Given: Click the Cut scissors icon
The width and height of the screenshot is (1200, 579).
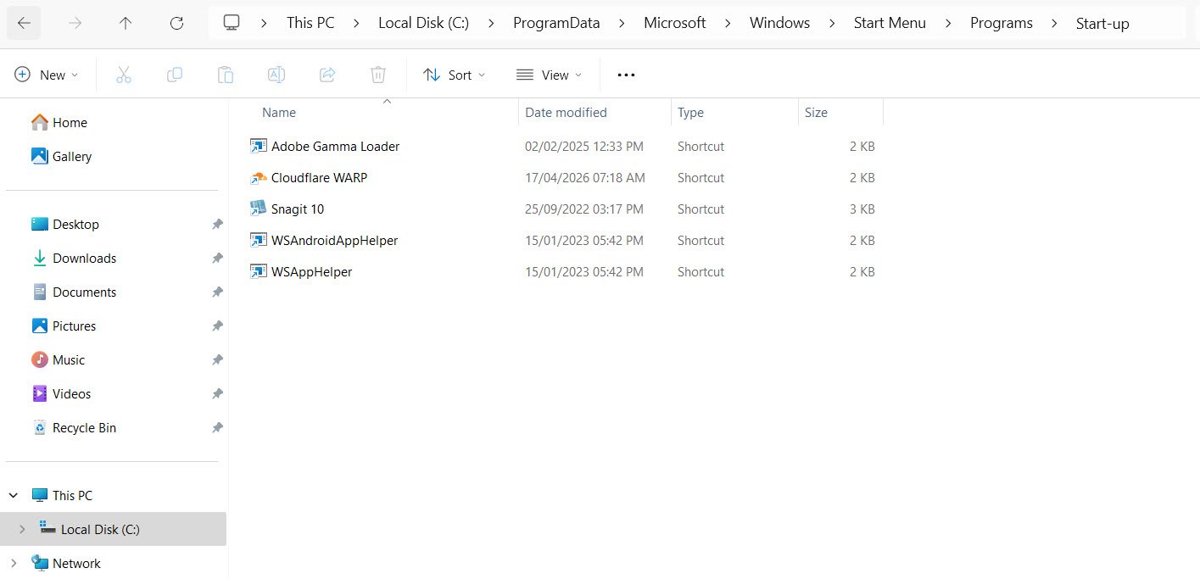Looking at the screenshot, I should (x=124, y=75).
